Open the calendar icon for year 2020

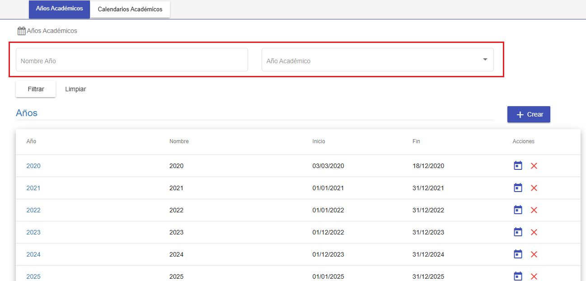(x=518, y=166)
